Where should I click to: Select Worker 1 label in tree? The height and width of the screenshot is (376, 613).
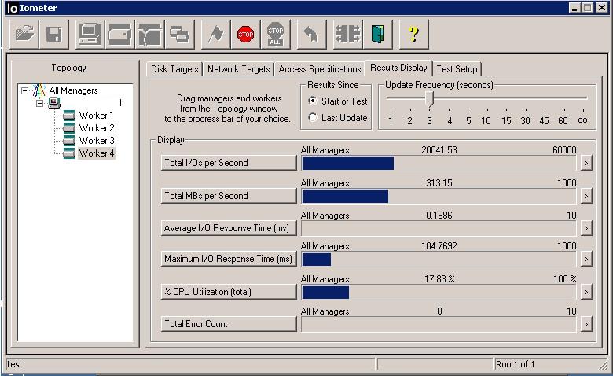click(x=96, y=116)
